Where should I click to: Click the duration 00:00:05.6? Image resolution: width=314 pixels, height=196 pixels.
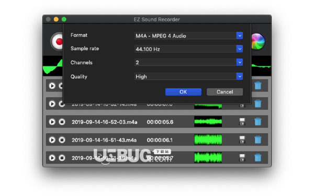coord(160,122)
